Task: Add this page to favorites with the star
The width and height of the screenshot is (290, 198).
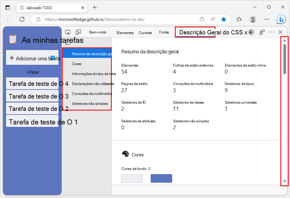Action: [x=224, y=19]
